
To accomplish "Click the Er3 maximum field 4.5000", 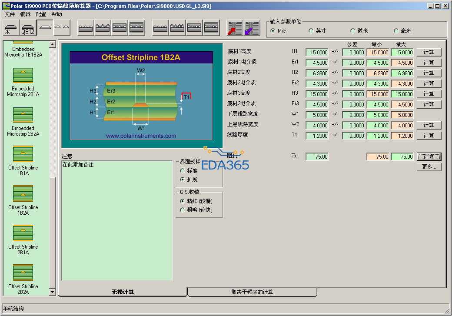I will point(402,105).
